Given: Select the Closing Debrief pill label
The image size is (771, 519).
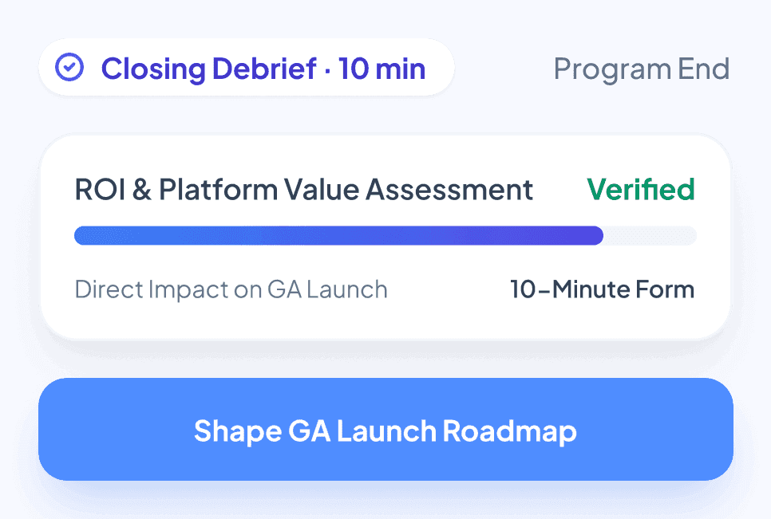Looking at the screenshot, I should pyautogui.click(x=247, y=67).
